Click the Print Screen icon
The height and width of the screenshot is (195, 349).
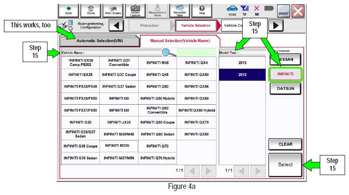pos(113,10)
